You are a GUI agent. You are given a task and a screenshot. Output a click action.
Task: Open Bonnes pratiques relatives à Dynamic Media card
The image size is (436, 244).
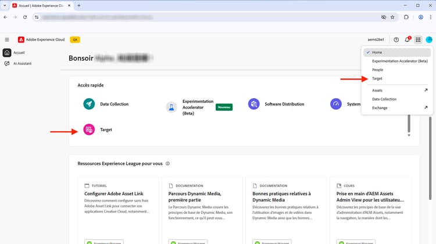[286, 210]
